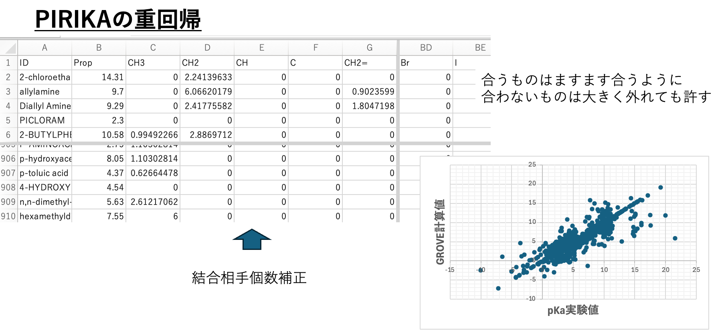Select column G header
This screenshot has width=728, height=330.
(x=370, y=48)
